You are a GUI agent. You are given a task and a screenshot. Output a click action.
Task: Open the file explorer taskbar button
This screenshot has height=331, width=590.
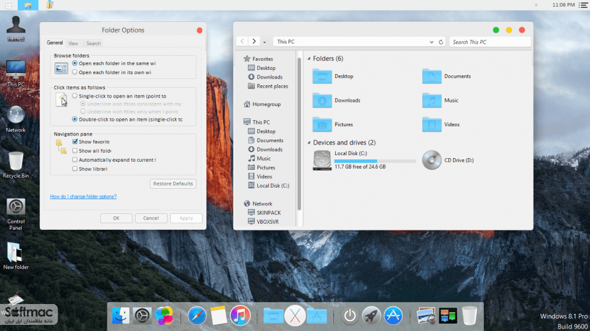point(28,6)
